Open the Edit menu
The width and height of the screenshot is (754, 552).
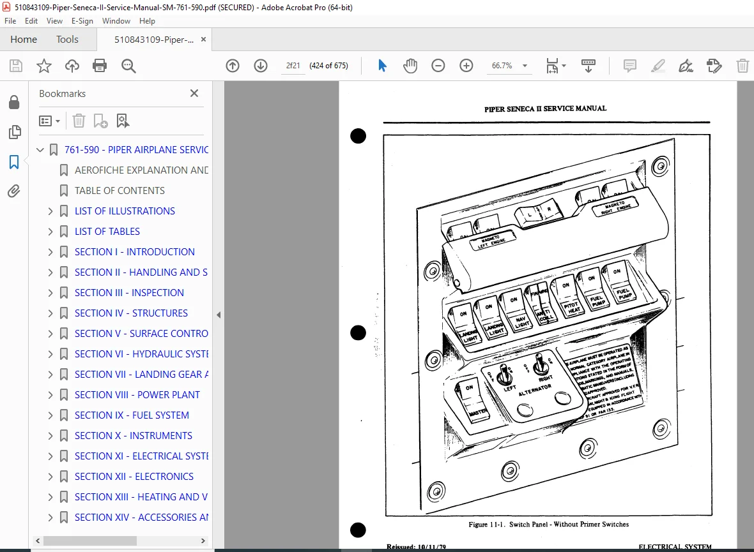(x=31, y=21)
